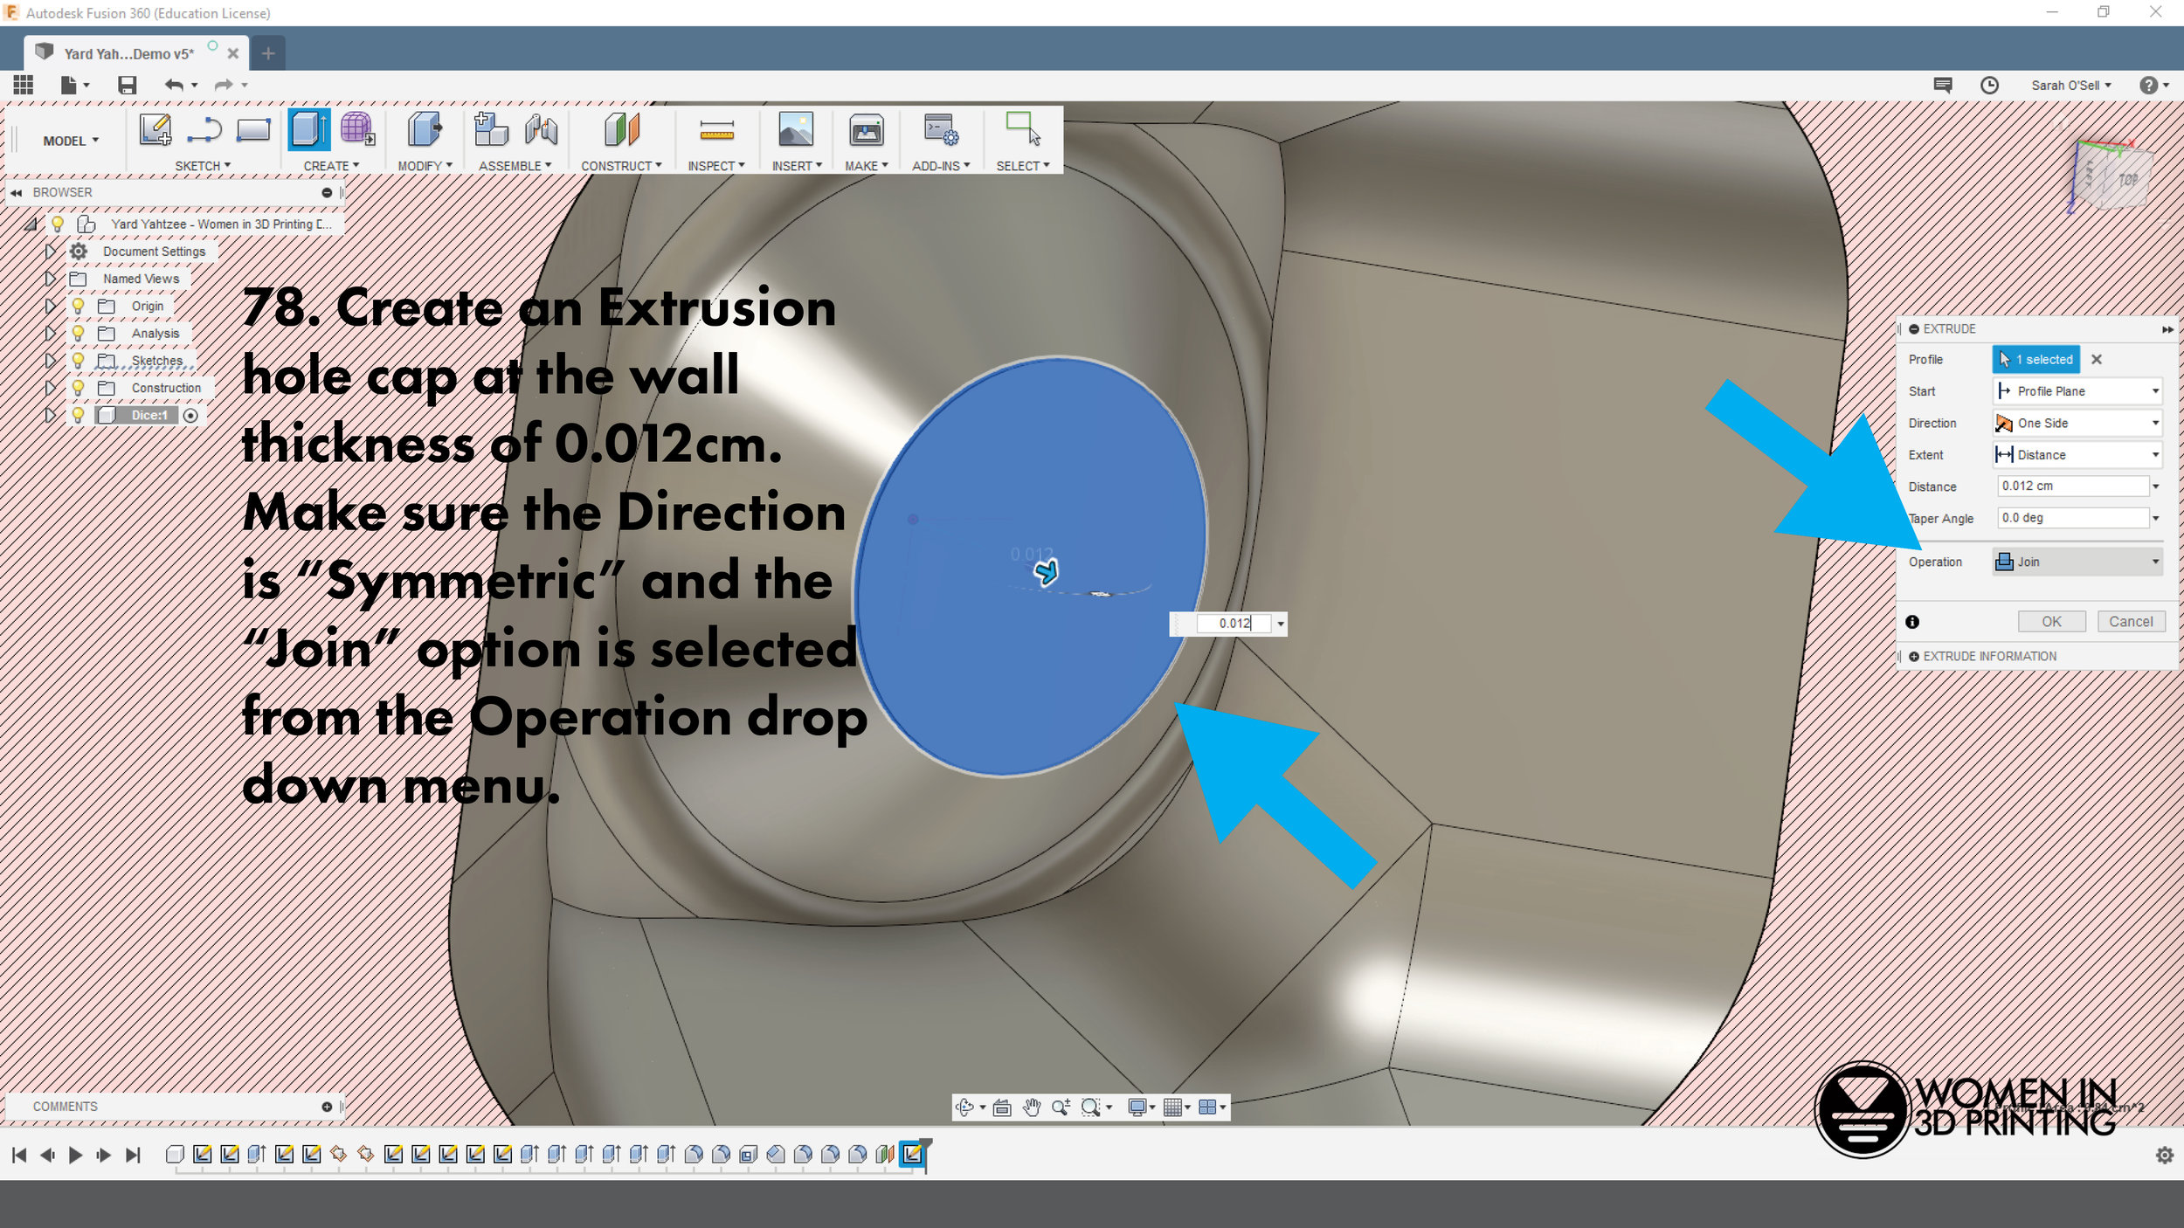Viewport: 2184px width, 1228px height.
Task: Select the Measure inspect tool
Action: 716,130
